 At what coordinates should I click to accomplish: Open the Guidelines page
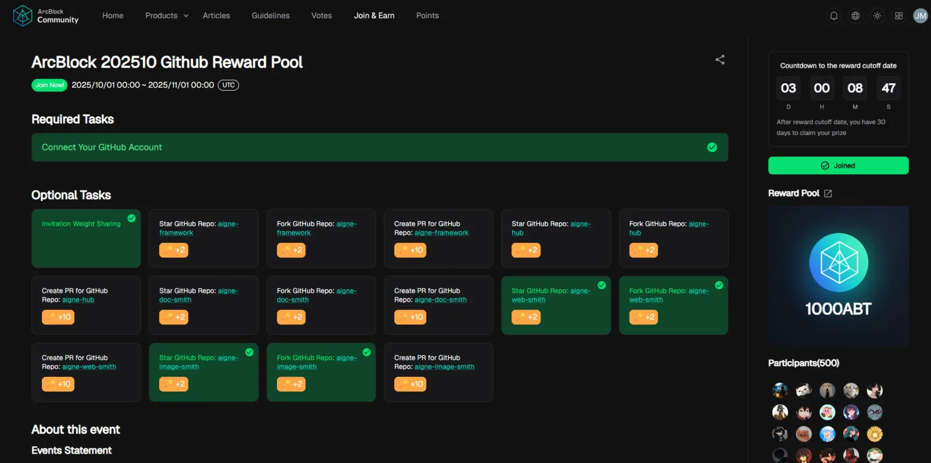click(x=271, y=16)
